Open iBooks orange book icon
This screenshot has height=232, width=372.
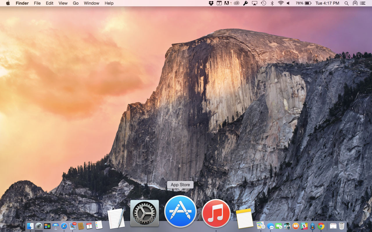[x=296, y=226]
